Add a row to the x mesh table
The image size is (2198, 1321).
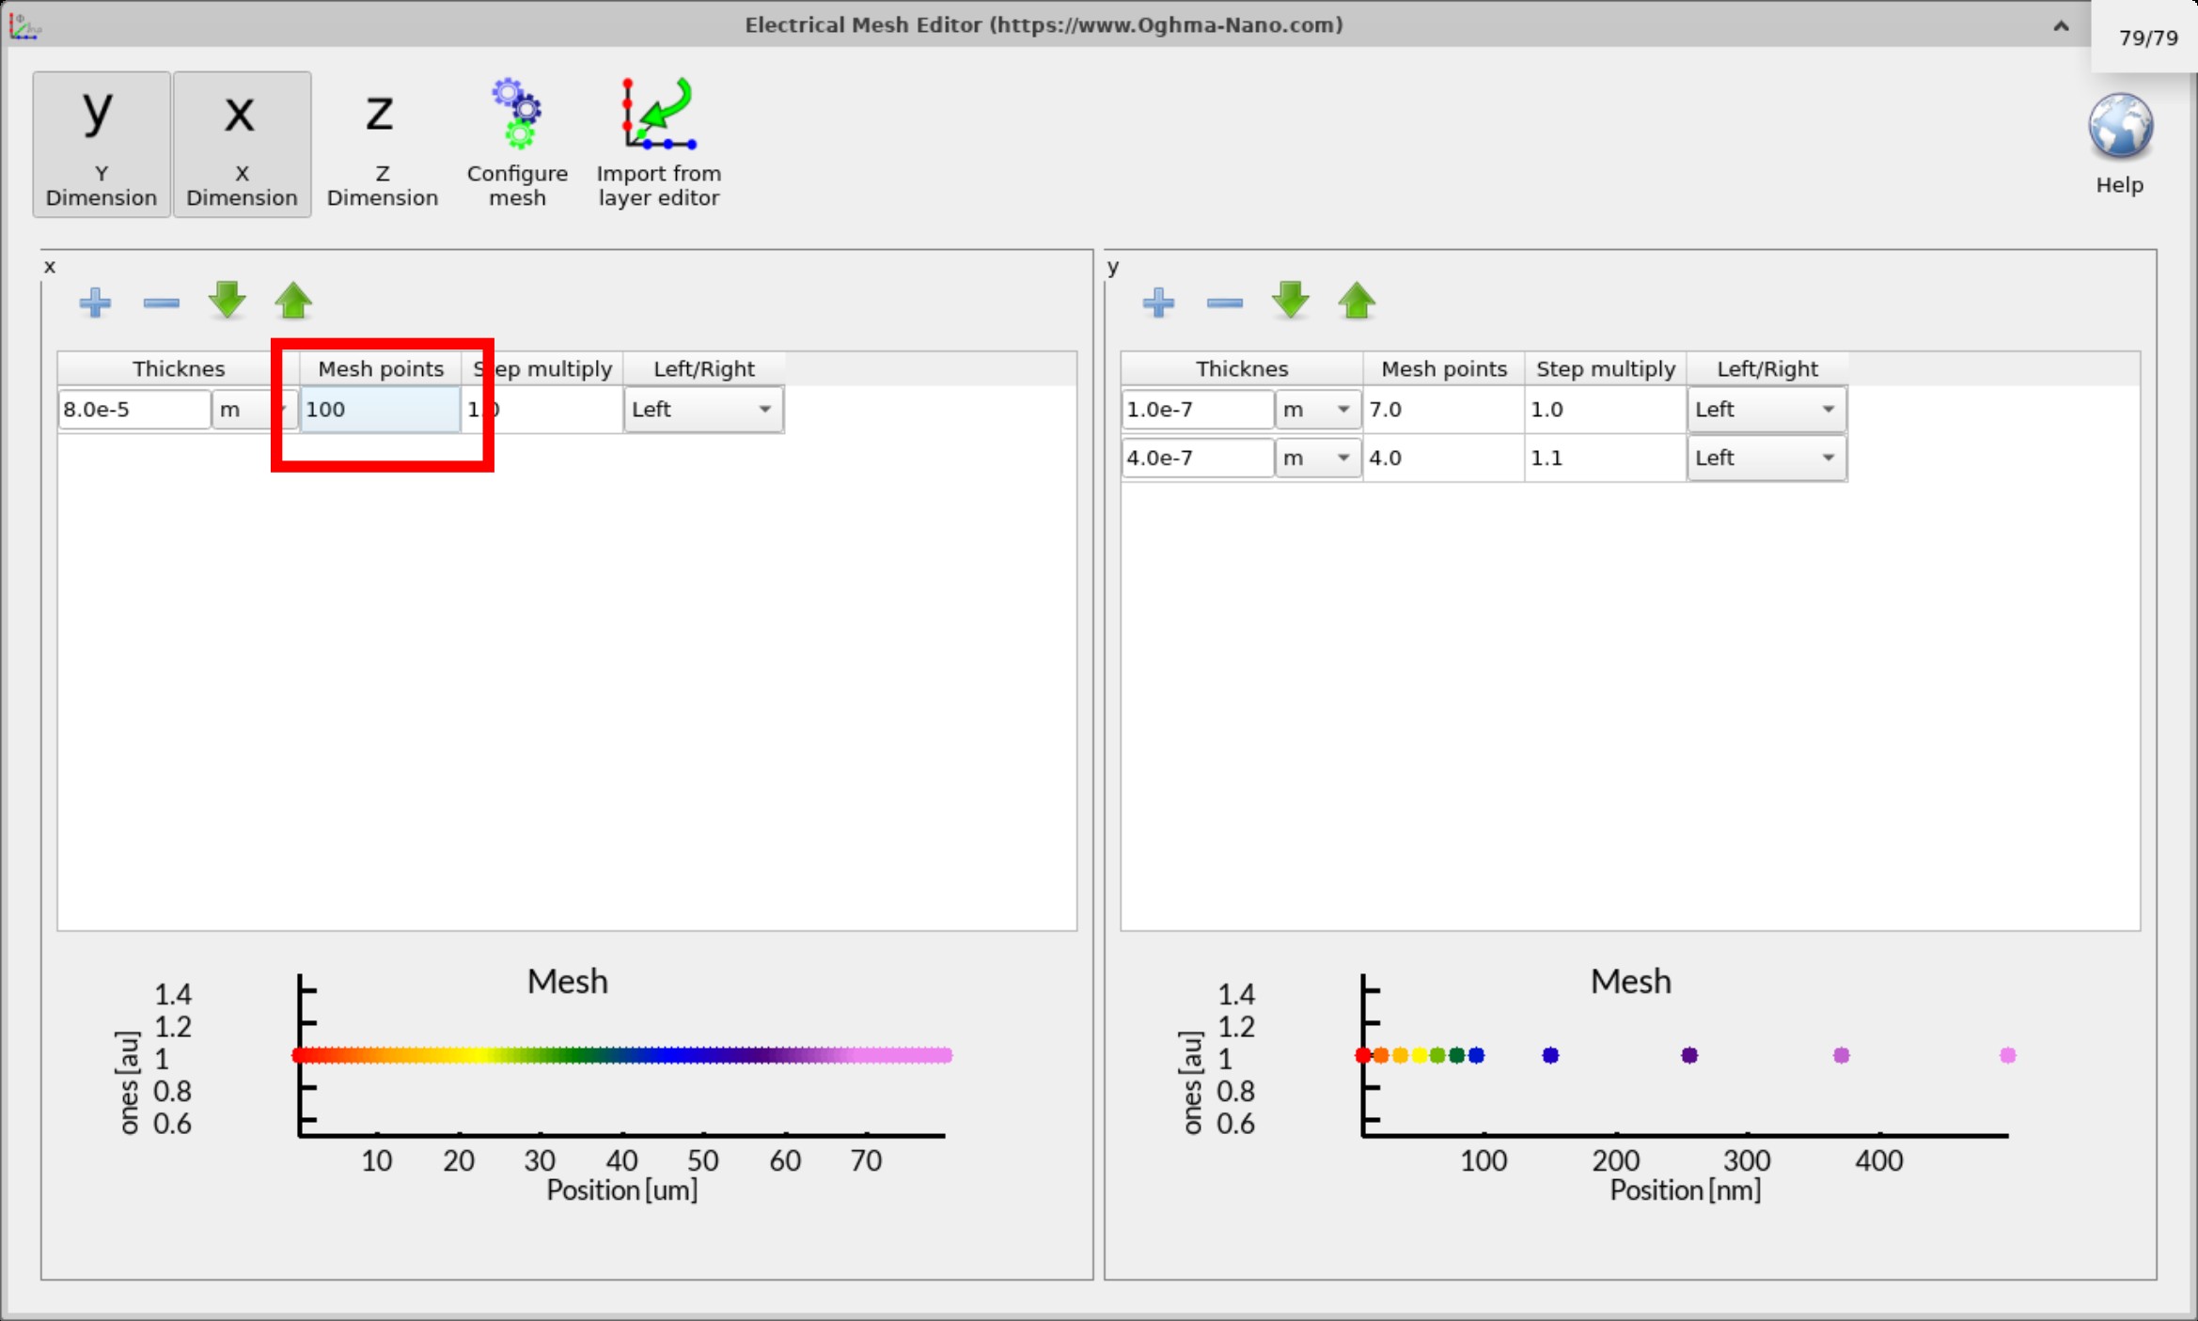(95, 303)
